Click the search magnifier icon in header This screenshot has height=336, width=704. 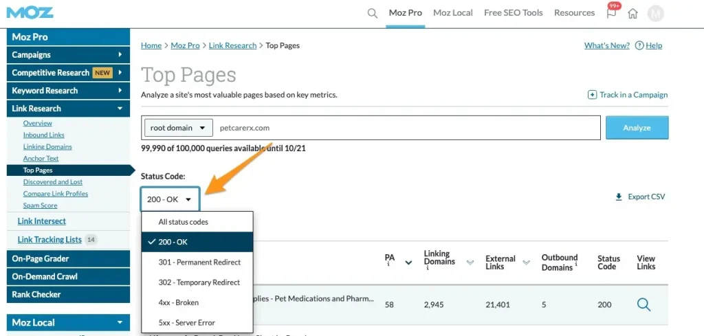372,13
